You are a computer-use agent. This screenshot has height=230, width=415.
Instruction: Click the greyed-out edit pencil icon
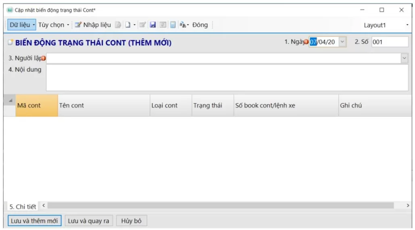tap(142, 25)
